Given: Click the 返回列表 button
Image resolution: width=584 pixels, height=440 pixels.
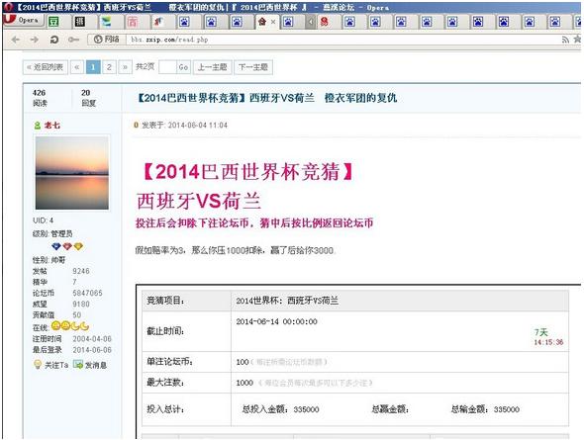Looking at the screenshot, I should [46, 67].
